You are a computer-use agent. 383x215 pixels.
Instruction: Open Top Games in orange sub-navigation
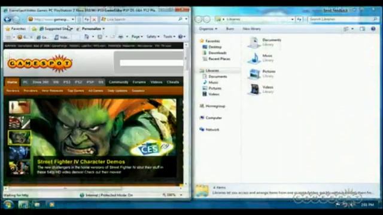[76, 91]
